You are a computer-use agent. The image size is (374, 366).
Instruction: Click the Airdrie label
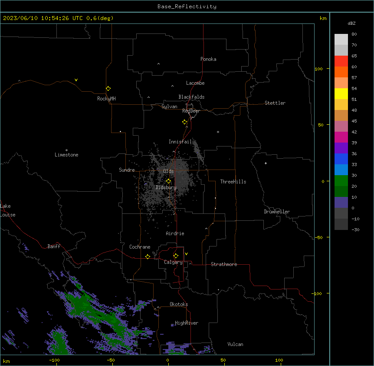[175, 233]
